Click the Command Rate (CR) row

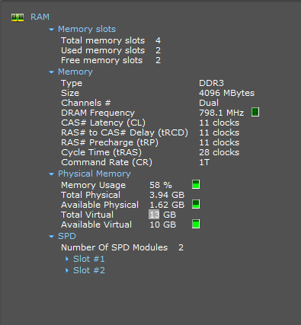(x=136, y=162)
